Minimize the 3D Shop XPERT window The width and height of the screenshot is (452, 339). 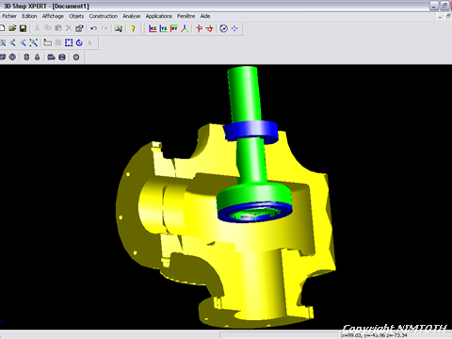tap(434, 6)
